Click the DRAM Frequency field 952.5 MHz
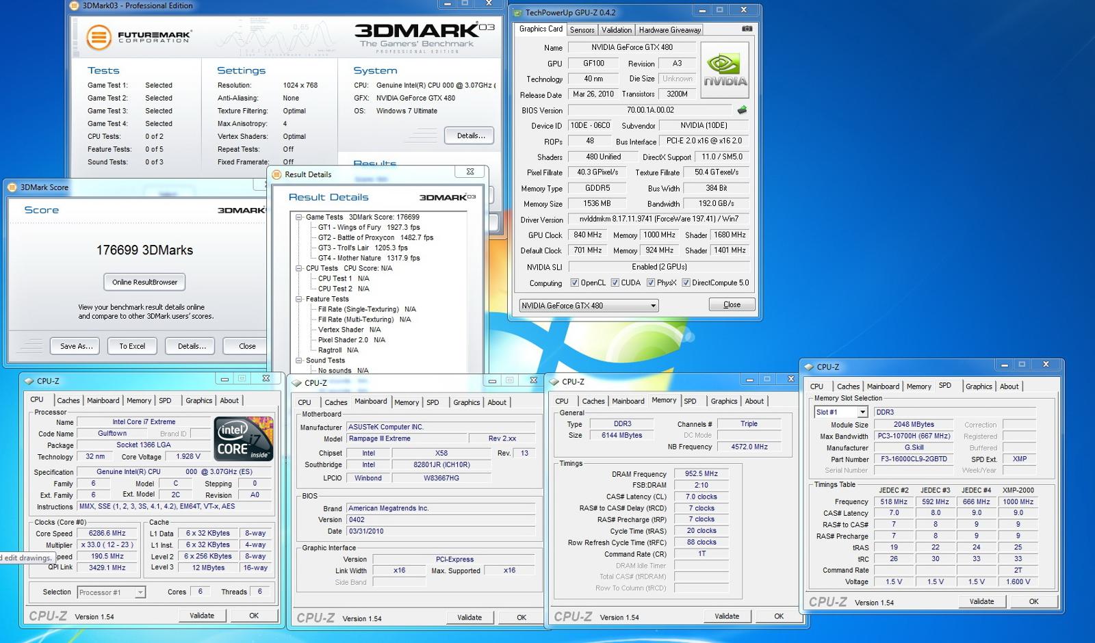The width and height of the screenshot is (1095, 643). (x=701, y=474)
